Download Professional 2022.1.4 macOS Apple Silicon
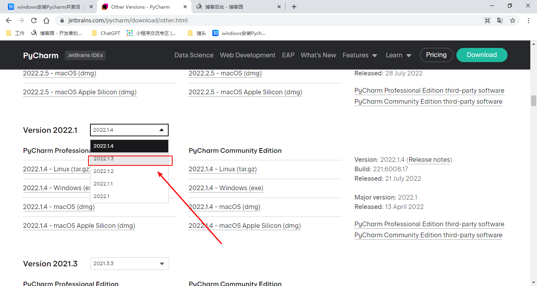 (x=79, y=226)
